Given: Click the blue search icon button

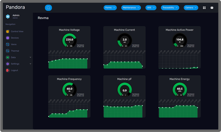Looking at the screenshot, I should tap(48, 8).
